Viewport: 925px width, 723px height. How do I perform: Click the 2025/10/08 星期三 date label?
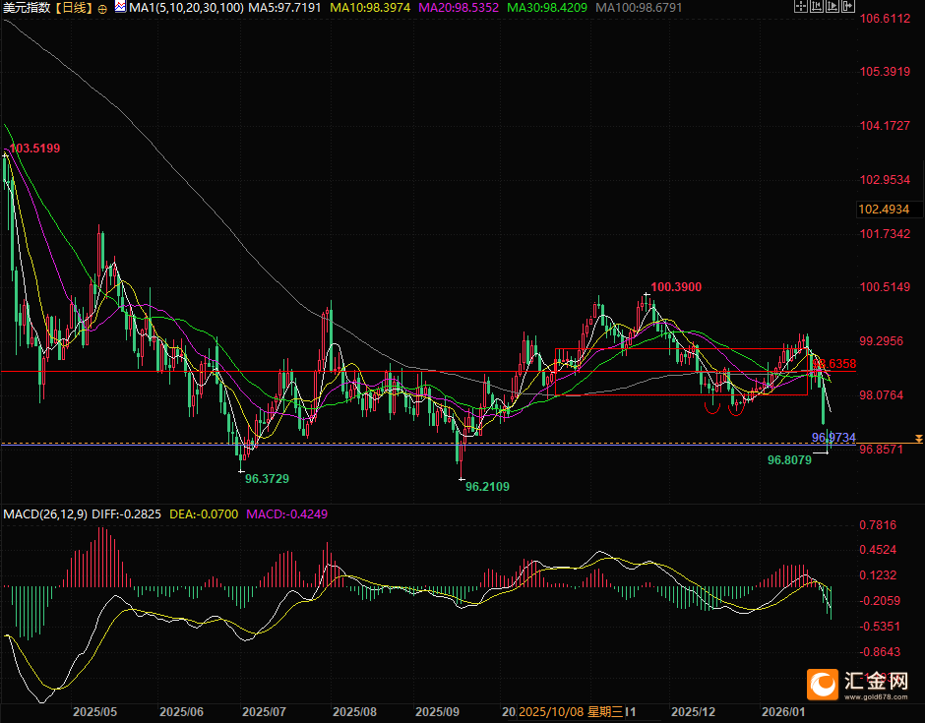tap(571, 710)
